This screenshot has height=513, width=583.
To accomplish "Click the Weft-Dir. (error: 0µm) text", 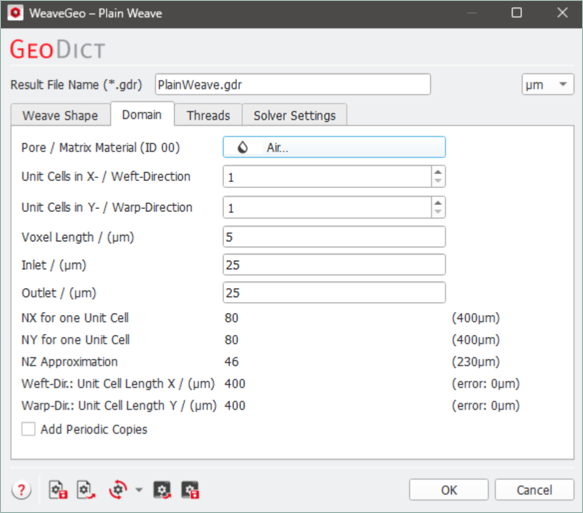I will (x=485, y=383).
